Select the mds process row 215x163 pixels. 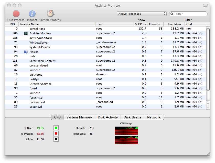pos(105,56)
